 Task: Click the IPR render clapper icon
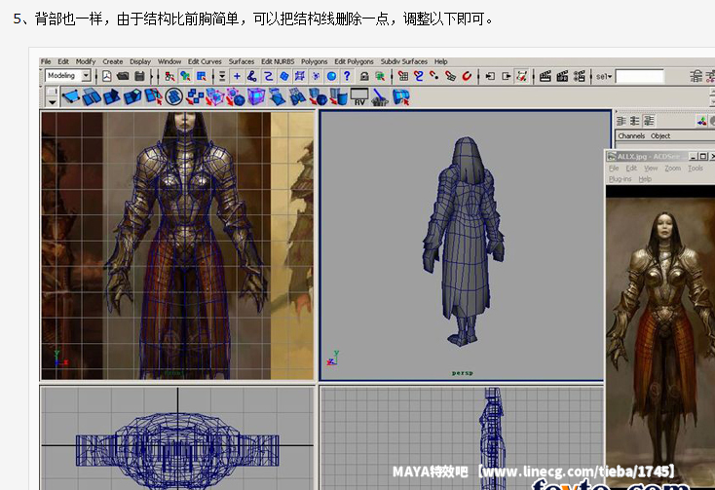[x=562, y=76]
